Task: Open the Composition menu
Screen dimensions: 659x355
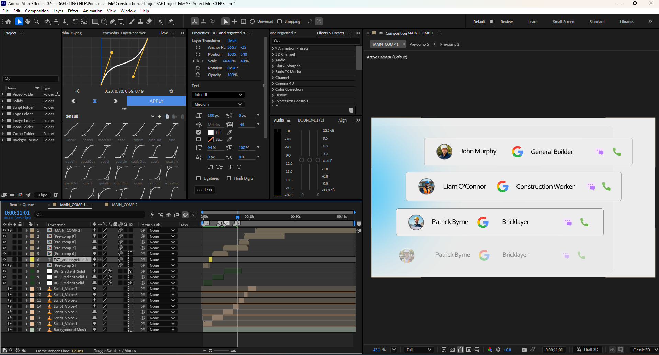Action: [37, 11]
